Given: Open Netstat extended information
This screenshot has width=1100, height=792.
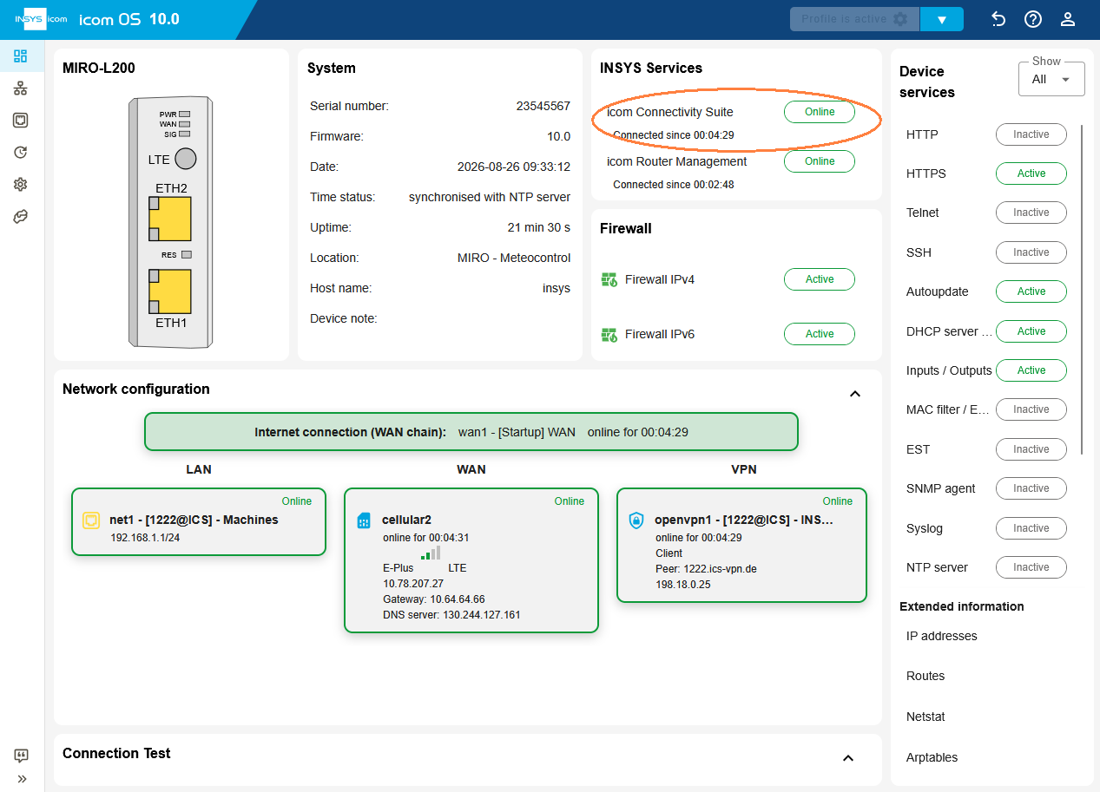Looking at the screenshot, I should click(x=925, y=717).
